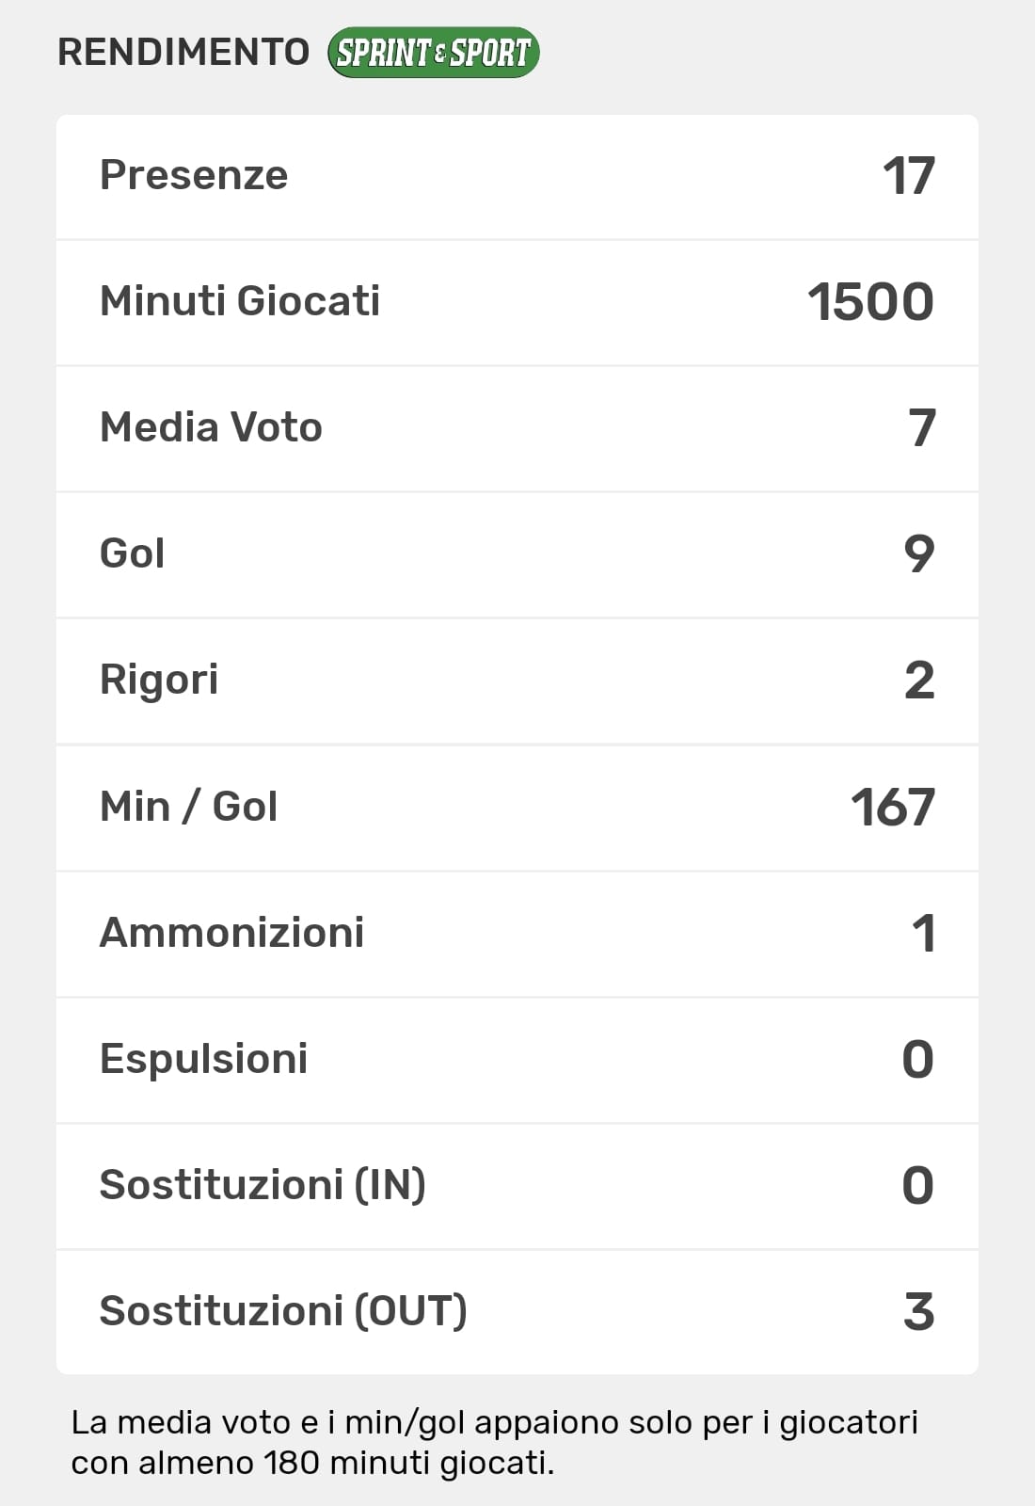Select the Sostituzioni (OUT) row

point(517,1311)
